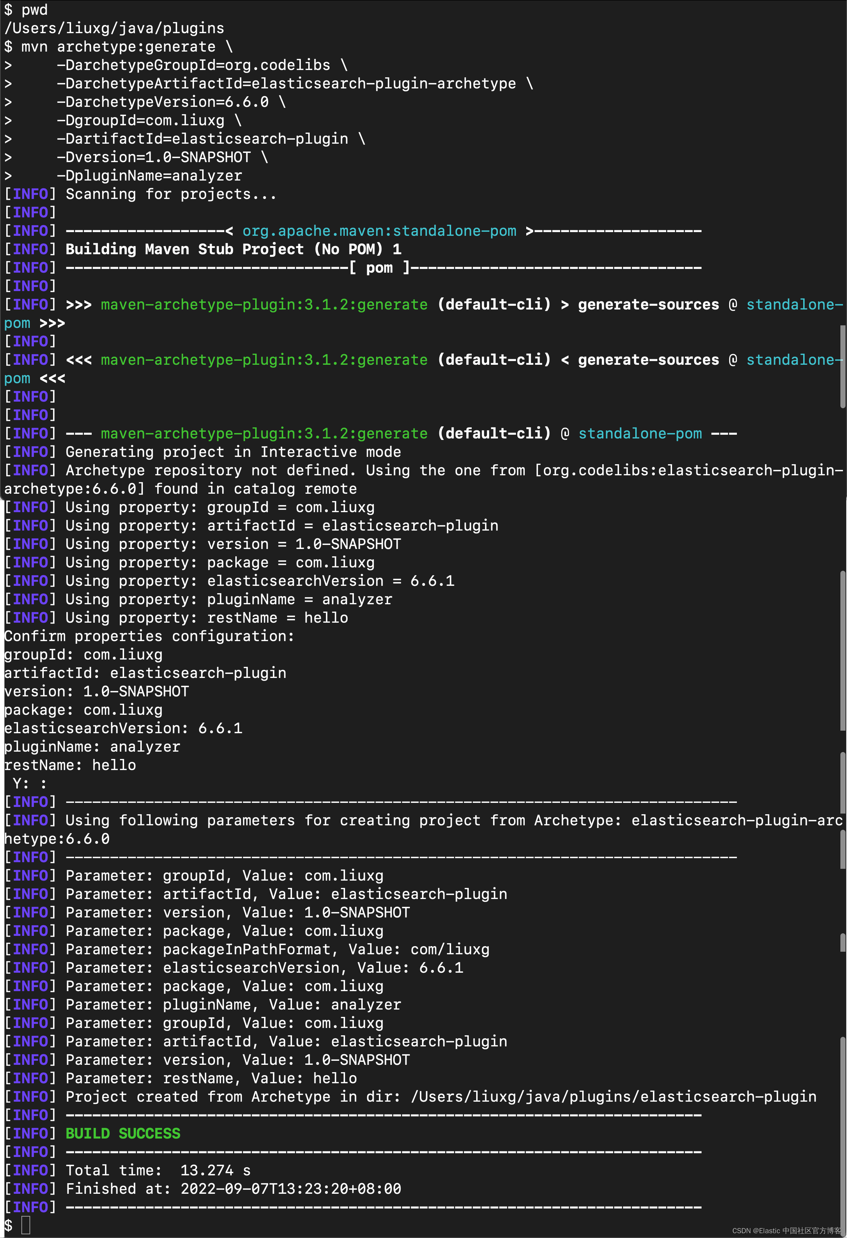This screenshot has height=1238, width=847.
Task: Click the 'Generating project in Interactive mode' line
Action: pos(233,452)
